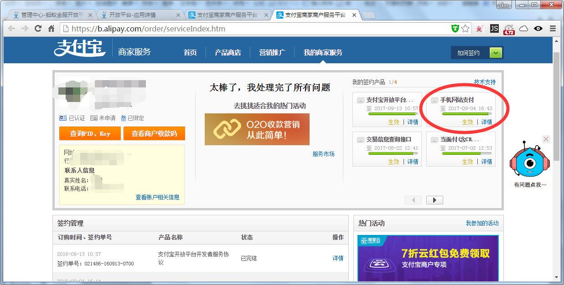Click the icon beside 支付宝开放平台 product
This screenshot has height=285, width=564.
point(360,100)
